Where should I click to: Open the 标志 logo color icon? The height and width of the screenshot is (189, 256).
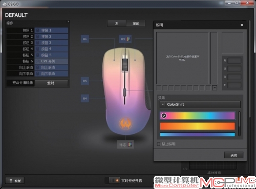(130, 145)
